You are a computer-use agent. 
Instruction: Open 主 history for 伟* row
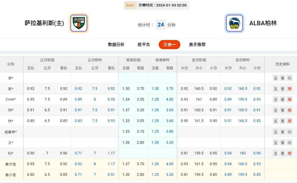pos(276,121)
